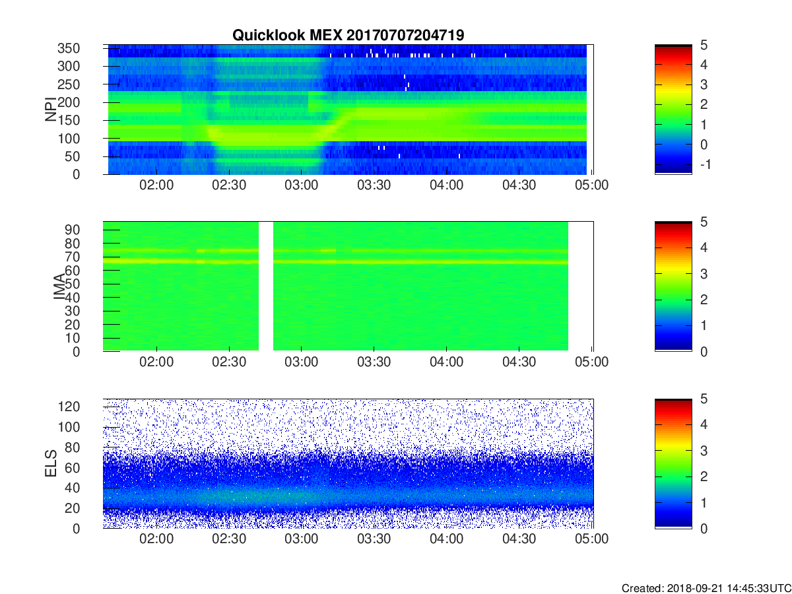Image resolution: width=792 pixels, height=594 pixels.
Task: Click '03:30' time label under NPI plot
Action: pos(374,185)
